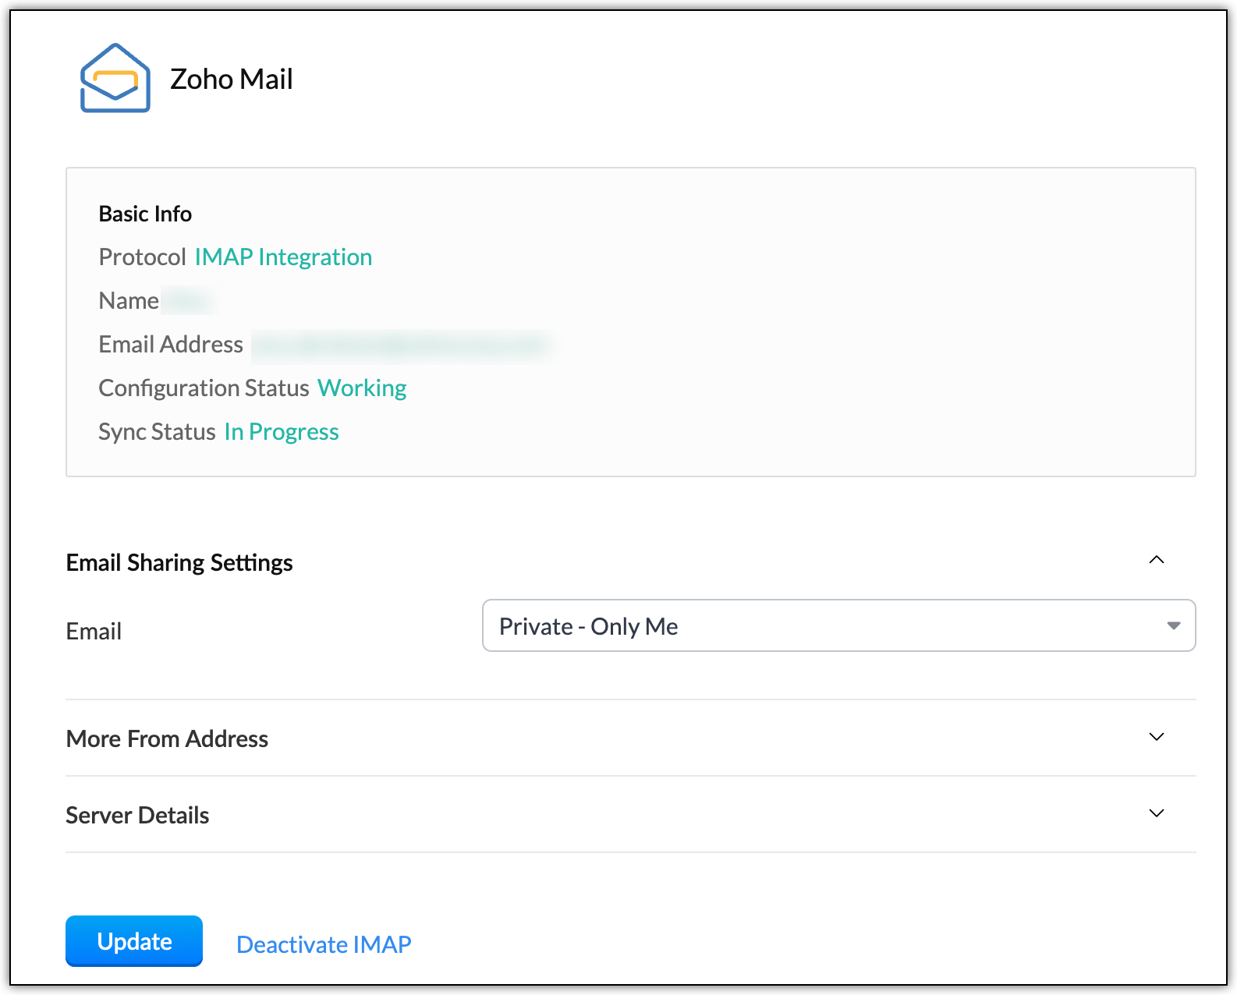1237x995 pixels.
Task: Click the Update button
Action: [134, 941]
